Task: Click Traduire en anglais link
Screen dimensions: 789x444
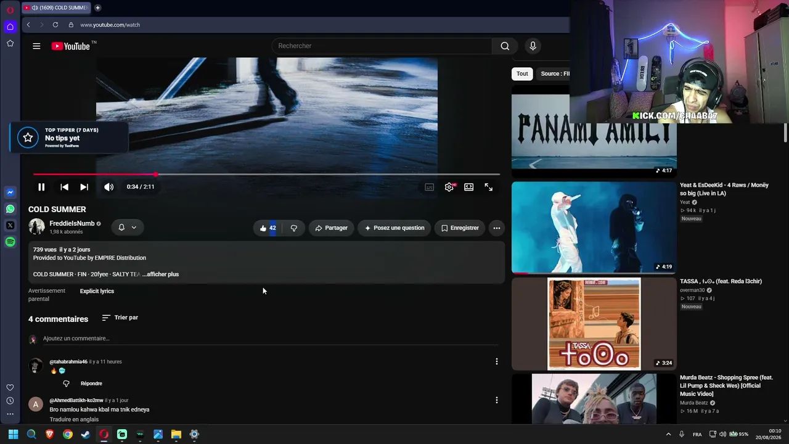Action: tap(74, 419)
